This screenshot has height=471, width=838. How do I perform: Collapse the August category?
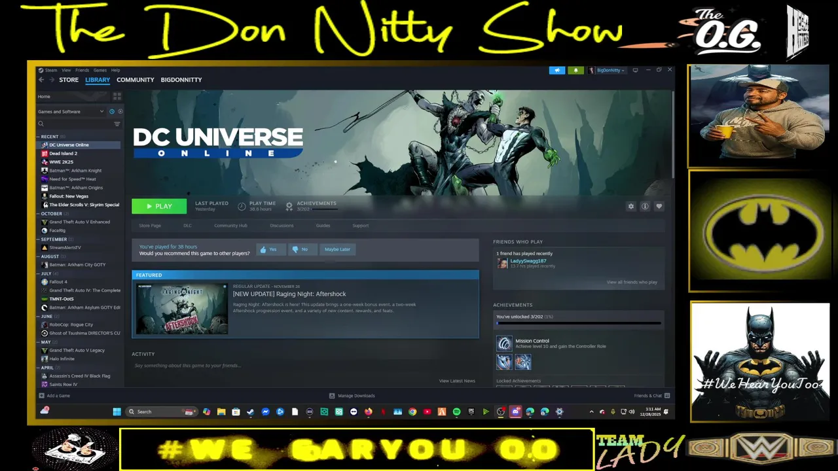(x=50, y=256)
